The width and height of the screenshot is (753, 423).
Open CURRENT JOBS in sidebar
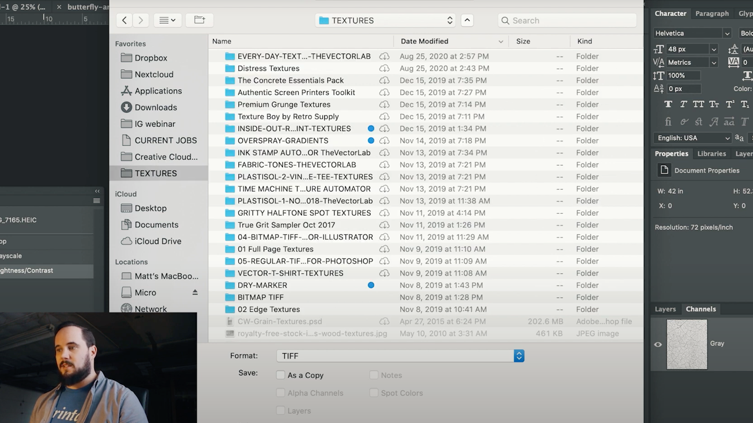(165, 140)
